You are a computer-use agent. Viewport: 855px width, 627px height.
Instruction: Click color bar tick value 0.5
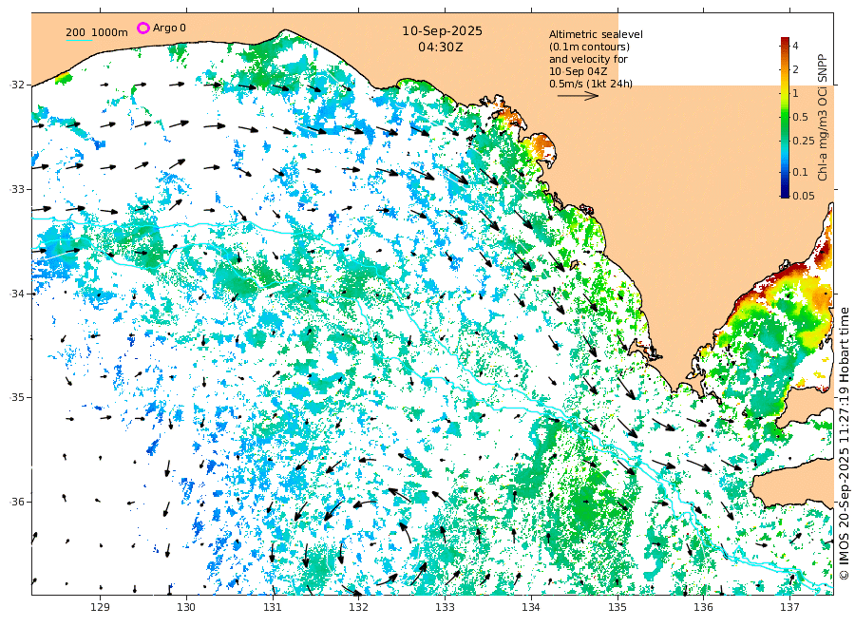[x=800, y=117]
